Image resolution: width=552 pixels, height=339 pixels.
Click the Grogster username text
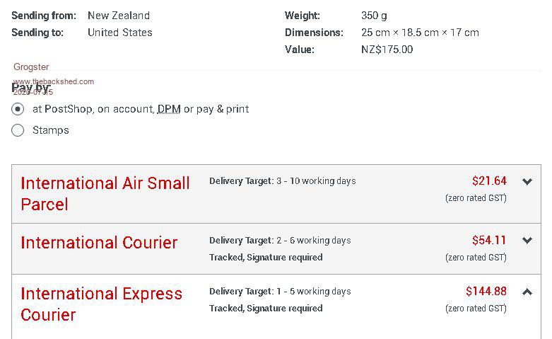point(31,67)
